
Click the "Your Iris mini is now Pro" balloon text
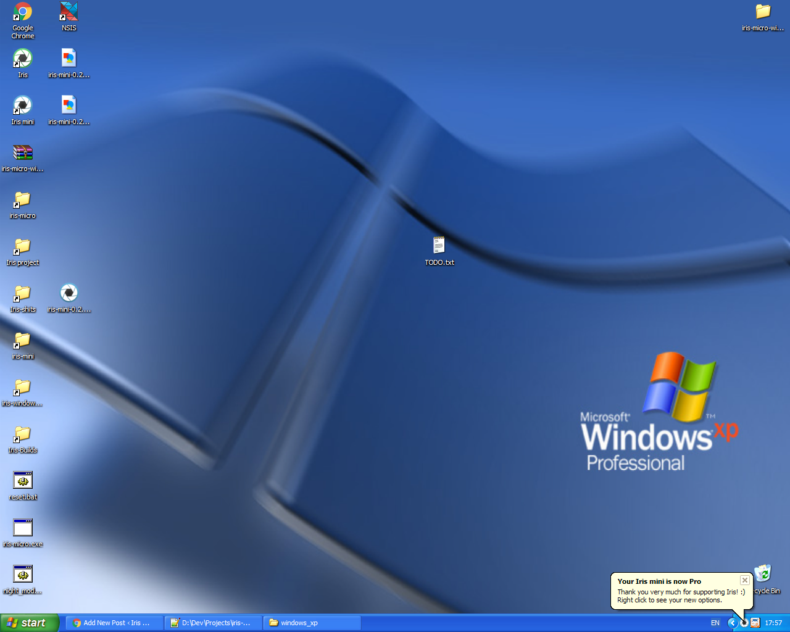pyautogui.click(x=659, y=581)
